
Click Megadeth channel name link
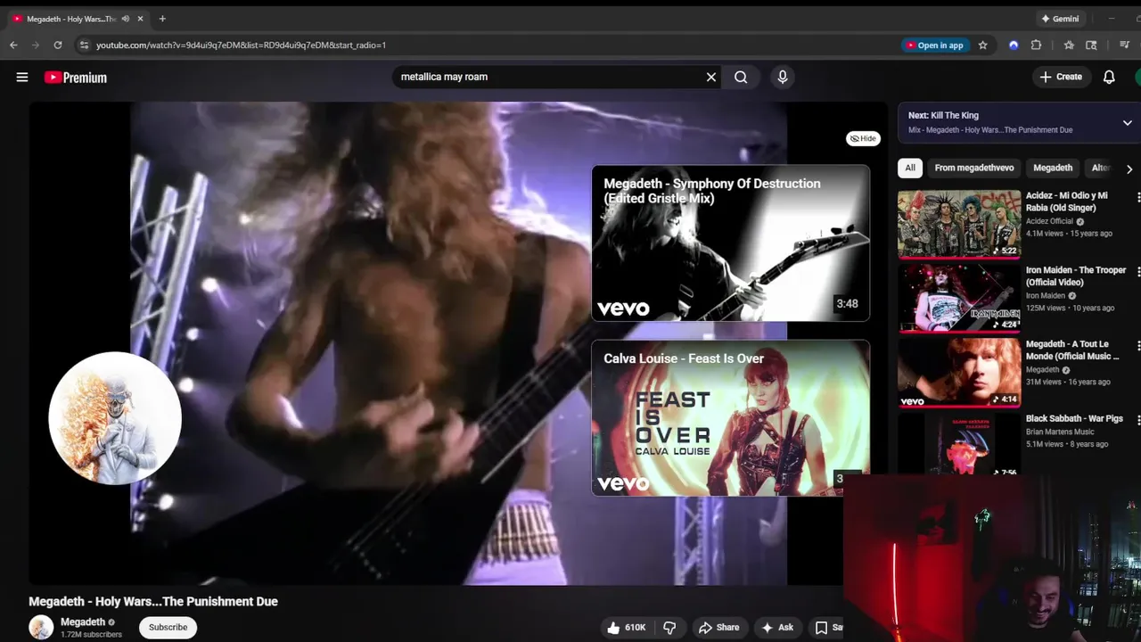pyautogui.click(x=83, y=622)
